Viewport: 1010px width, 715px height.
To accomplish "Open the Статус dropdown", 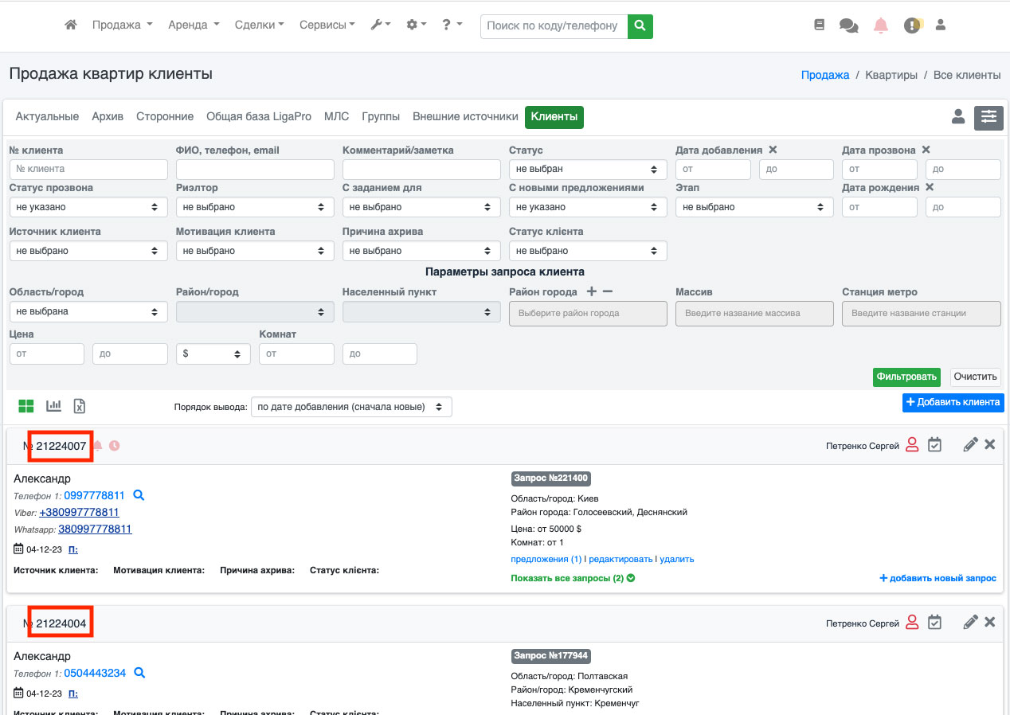I will click(588, 170).
